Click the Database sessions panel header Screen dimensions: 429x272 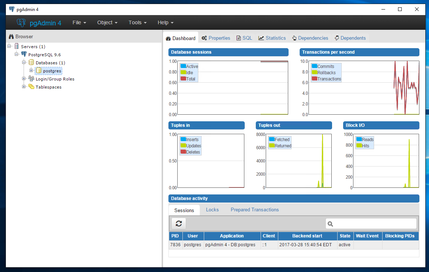pyautogui.click(x=229, y=52)
